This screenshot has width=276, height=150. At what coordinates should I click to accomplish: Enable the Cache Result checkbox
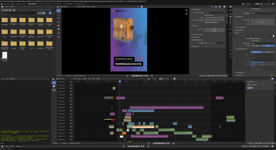point(251,41)
